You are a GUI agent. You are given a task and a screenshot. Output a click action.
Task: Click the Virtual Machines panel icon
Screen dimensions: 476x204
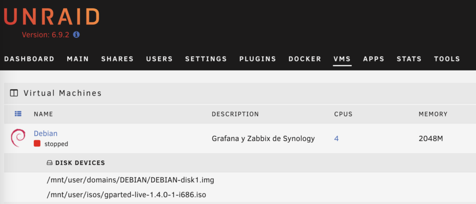point(14,93)
